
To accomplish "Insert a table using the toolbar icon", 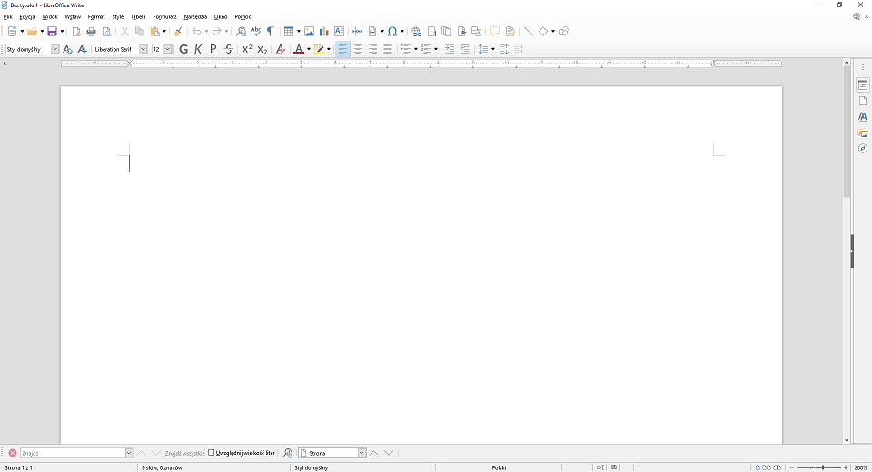I will [x=289, y=32].
